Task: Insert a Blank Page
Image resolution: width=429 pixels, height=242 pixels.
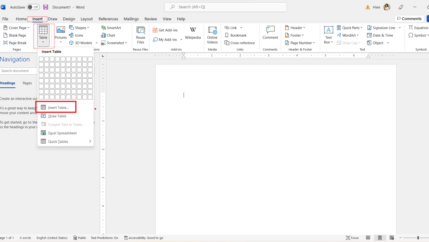Action: 15,35
